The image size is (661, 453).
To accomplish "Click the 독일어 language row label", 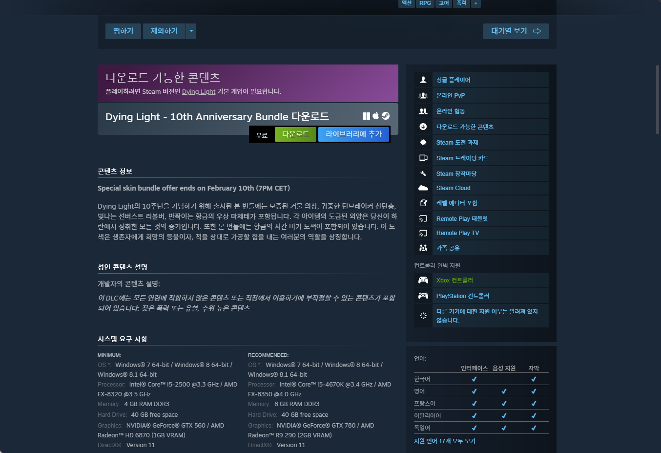I will (422, 428).
